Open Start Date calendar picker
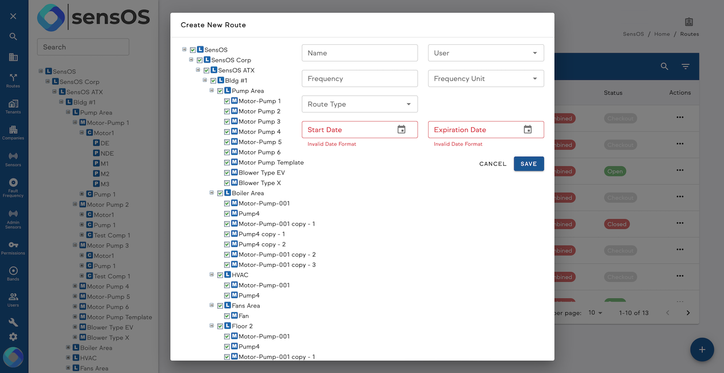 point(402,130)
